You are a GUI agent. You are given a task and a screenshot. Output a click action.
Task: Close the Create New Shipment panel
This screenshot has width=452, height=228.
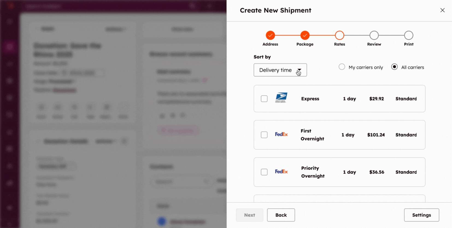tap(442, 10)
